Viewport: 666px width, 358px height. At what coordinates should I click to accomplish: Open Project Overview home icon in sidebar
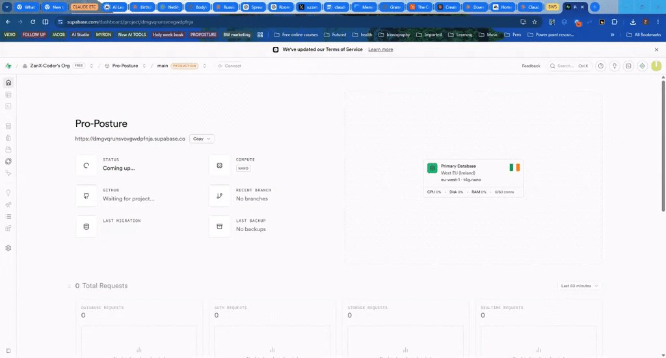coord(8,83)
